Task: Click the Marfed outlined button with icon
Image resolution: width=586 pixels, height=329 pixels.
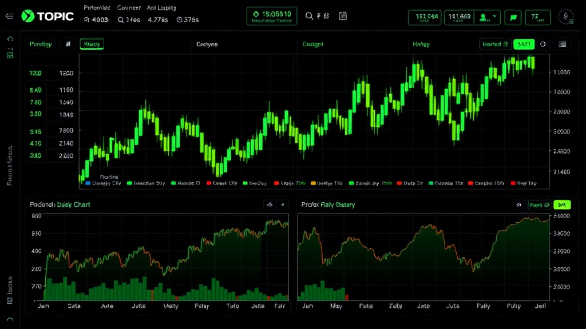Action: click(x=495, y=44)
